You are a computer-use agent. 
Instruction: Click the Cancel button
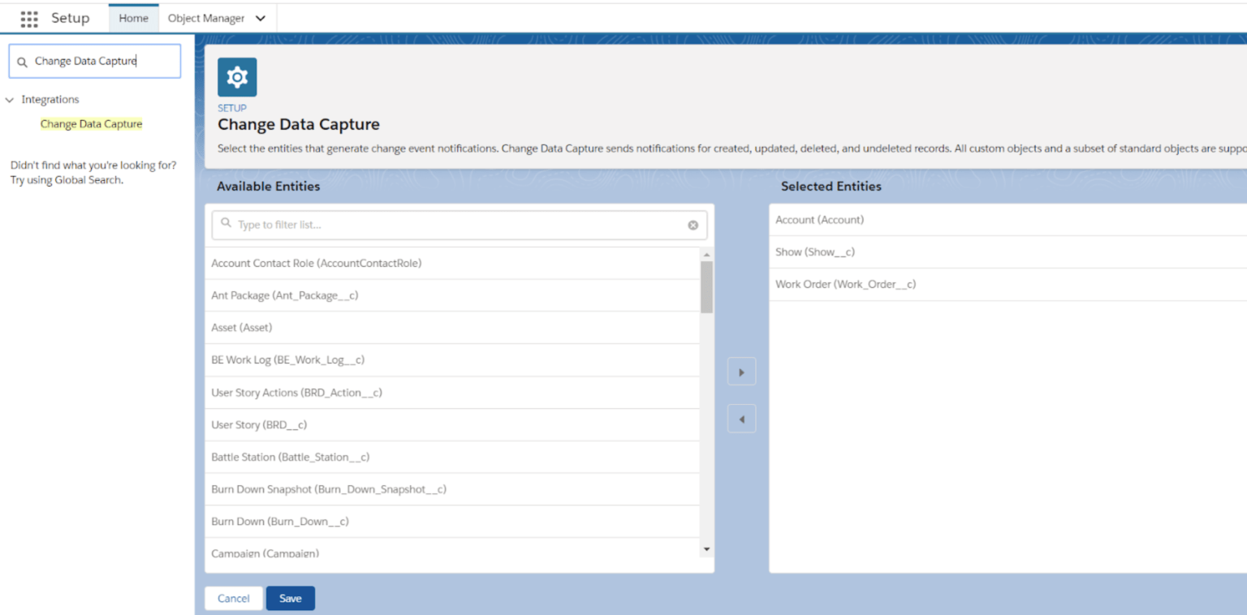click(x=233, y=598)
